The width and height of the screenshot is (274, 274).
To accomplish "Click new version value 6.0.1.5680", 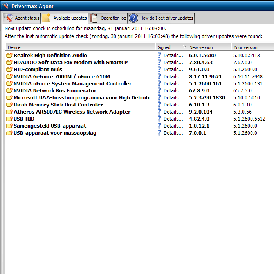I will click(x=202, y=56).
